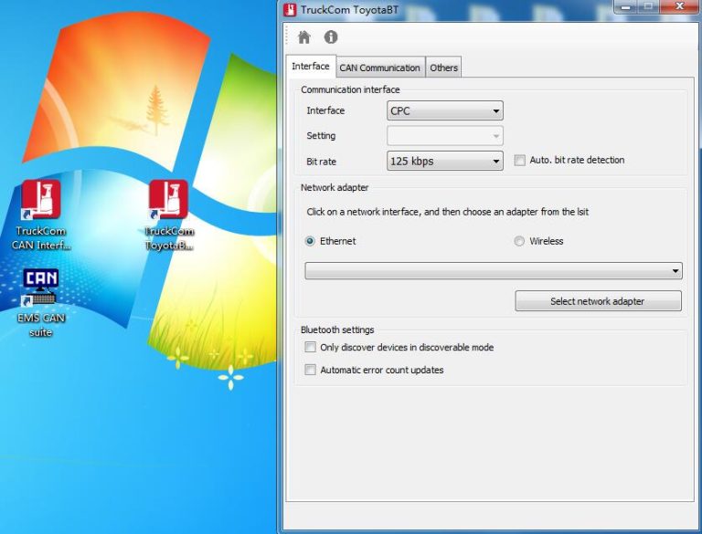Click the TruckCom title bar app icon
Viewport: 702px width, 534px height.
[x=290, y=9]
